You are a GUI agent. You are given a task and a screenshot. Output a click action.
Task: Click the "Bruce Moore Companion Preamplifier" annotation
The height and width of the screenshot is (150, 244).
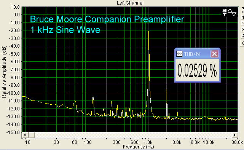point(107,19)
